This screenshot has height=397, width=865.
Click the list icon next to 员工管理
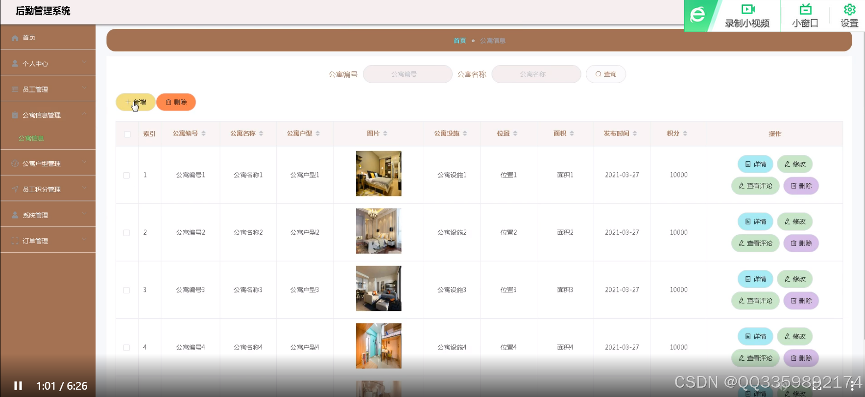[15, 89]
